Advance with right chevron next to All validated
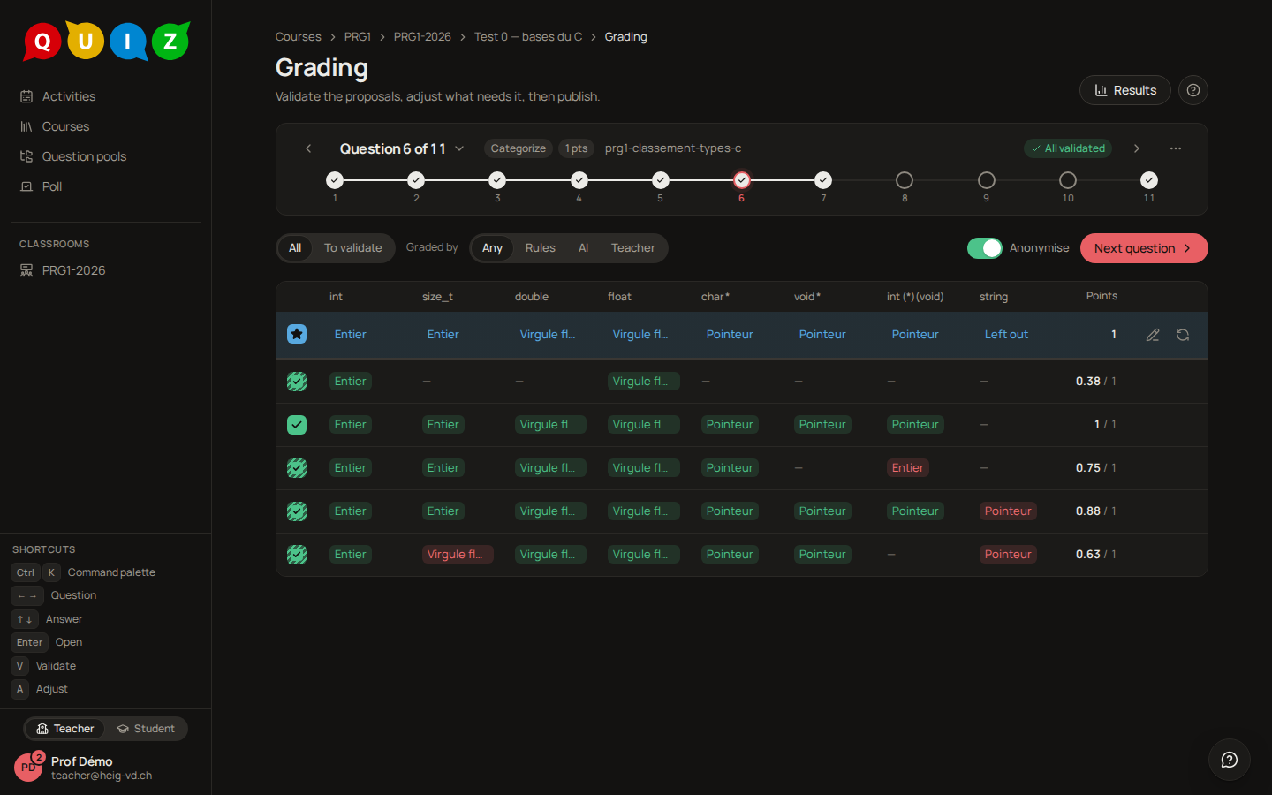This screenshot has height=795, width=1272. click(1137, 148)
